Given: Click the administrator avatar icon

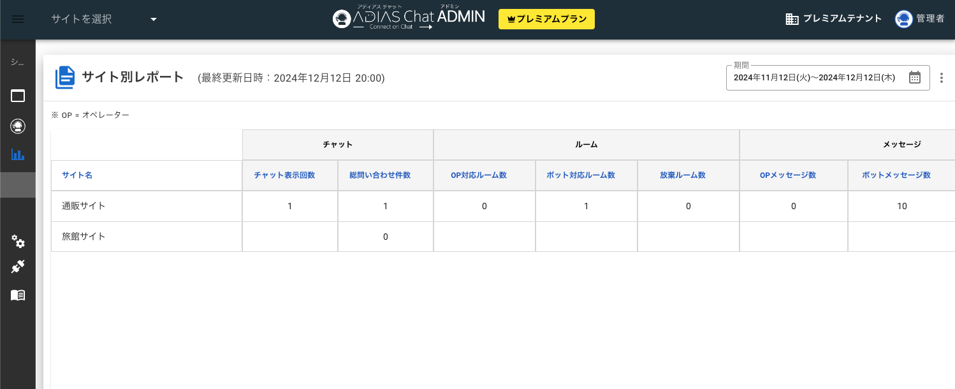Looking at the screenshot, I should (x=903, y=19).
